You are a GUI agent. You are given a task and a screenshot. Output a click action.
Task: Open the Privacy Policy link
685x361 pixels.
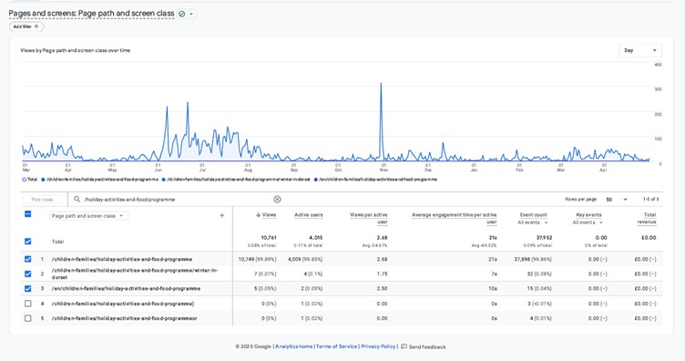[378, 346]
